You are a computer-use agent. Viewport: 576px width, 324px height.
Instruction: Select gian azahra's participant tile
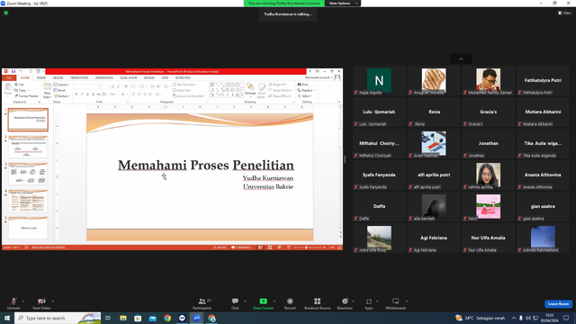pos(543,206)
